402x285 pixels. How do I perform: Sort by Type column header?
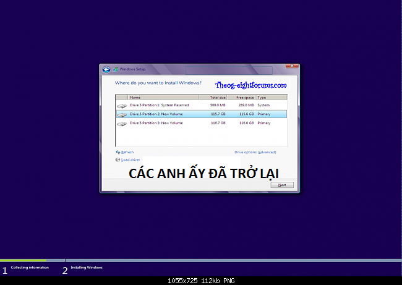272,98
